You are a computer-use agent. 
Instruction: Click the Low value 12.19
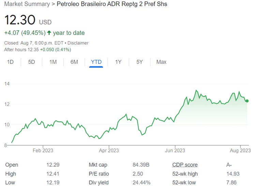(x=53, y=183)
